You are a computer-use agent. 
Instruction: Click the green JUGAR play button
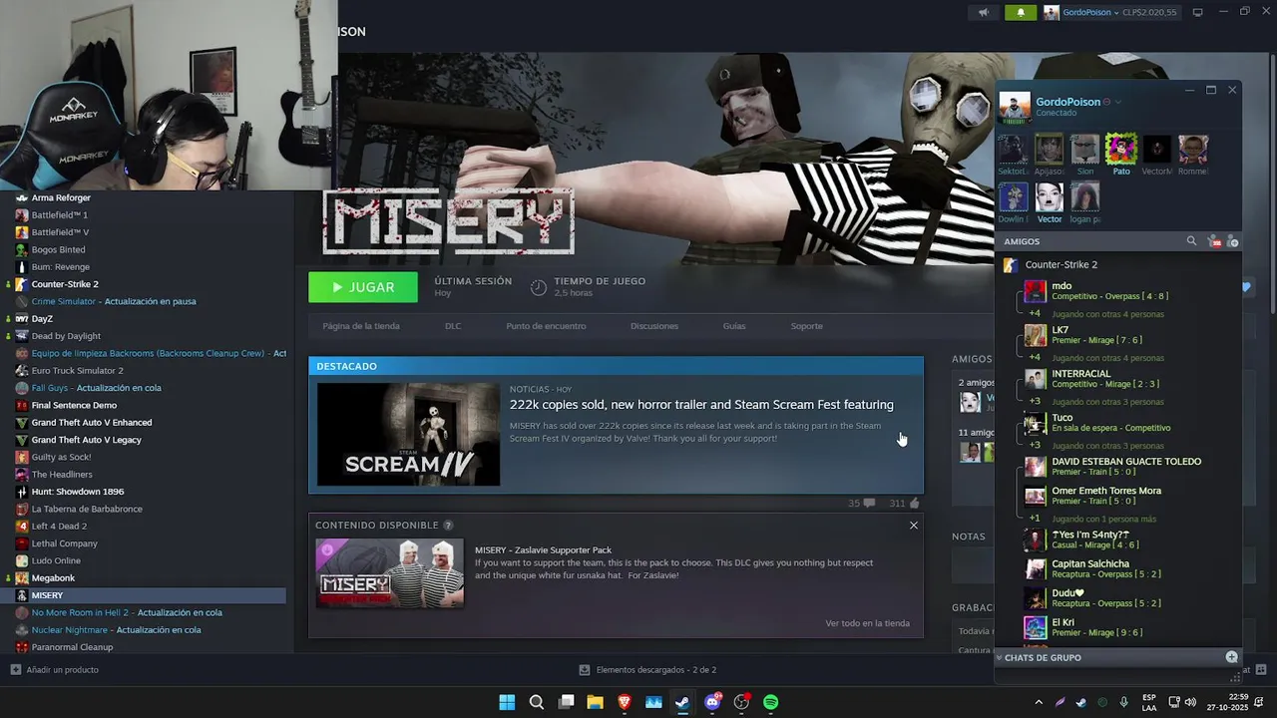coord(363,287)
